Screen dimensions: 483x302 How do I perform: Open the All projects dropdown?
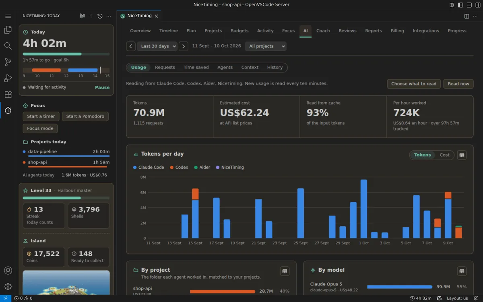pos(266,46)
